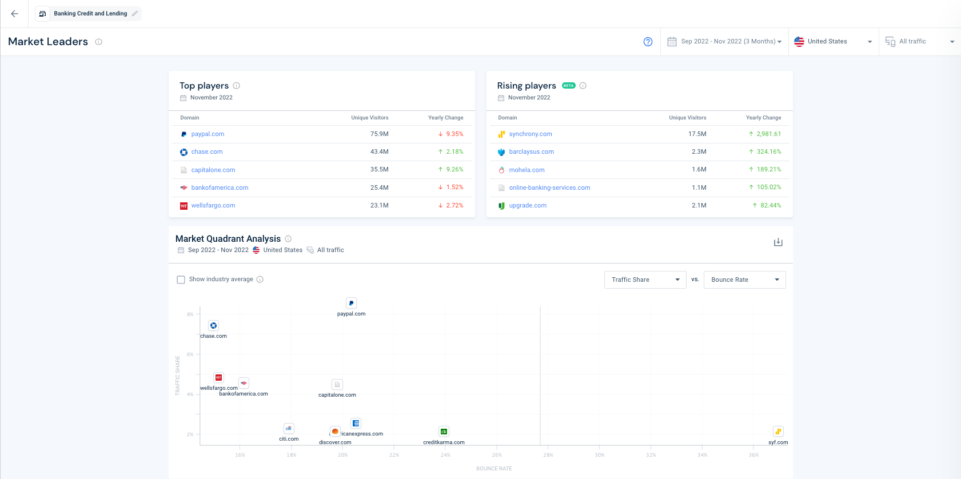
Task: Click the chase.com marker in the chart
Action: pyautogui.click(x=213, y=326)
